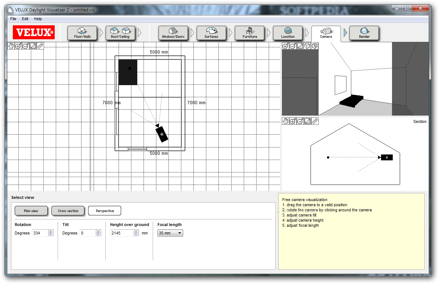Decrease Height over ground value
Screen dimensions: 439x284
[136, 234]
